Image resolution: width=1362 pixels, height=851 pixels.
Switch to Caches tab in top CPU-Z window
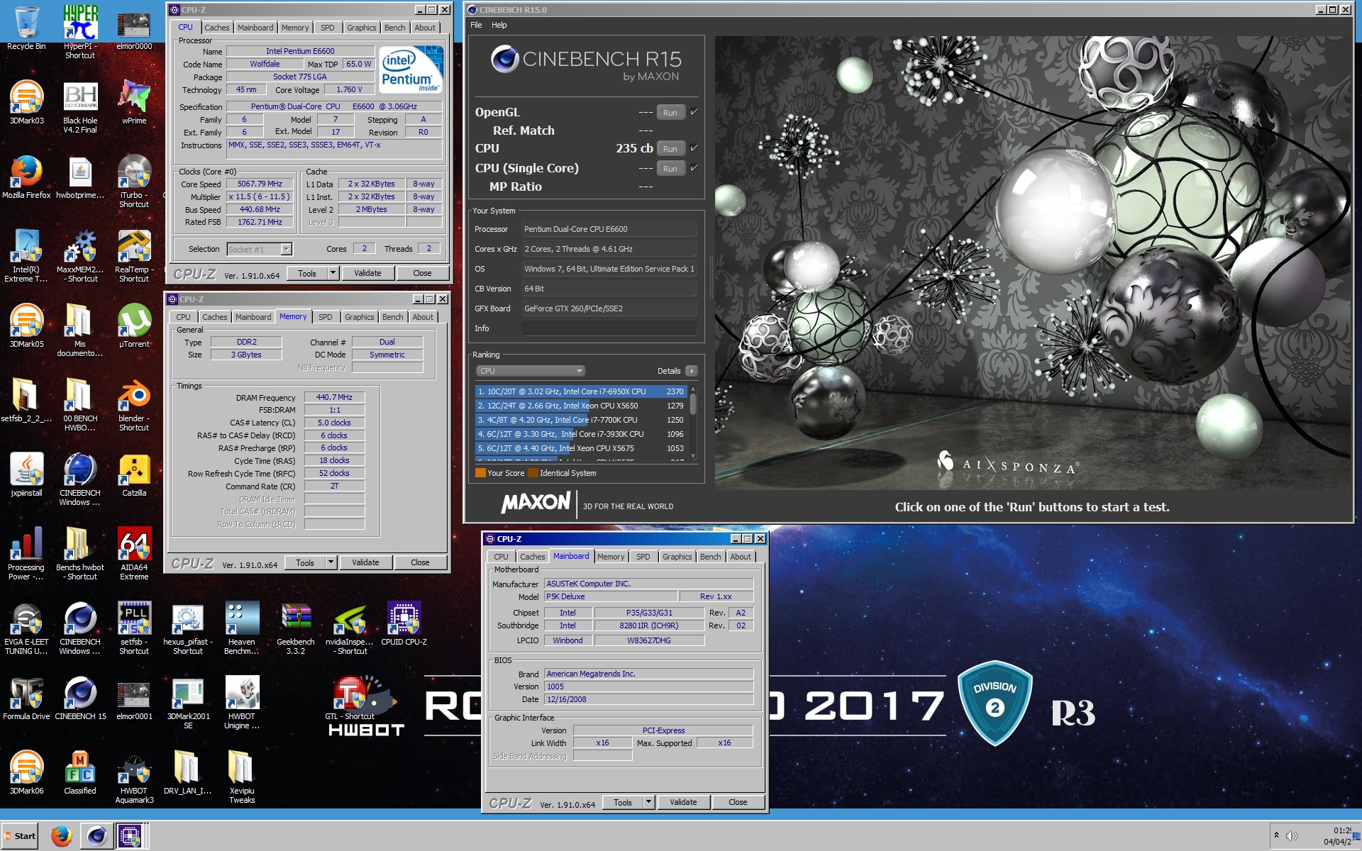(217, 28)
